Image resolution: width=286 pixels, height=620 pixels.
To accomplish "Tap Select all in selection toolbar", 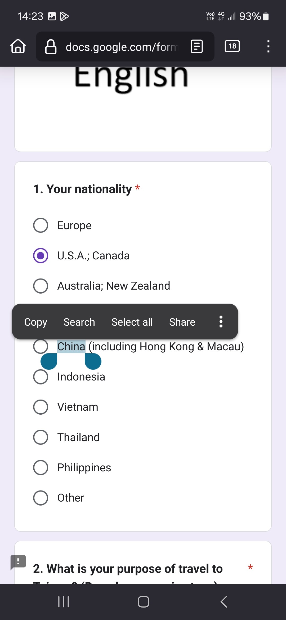I will (132, 322).
